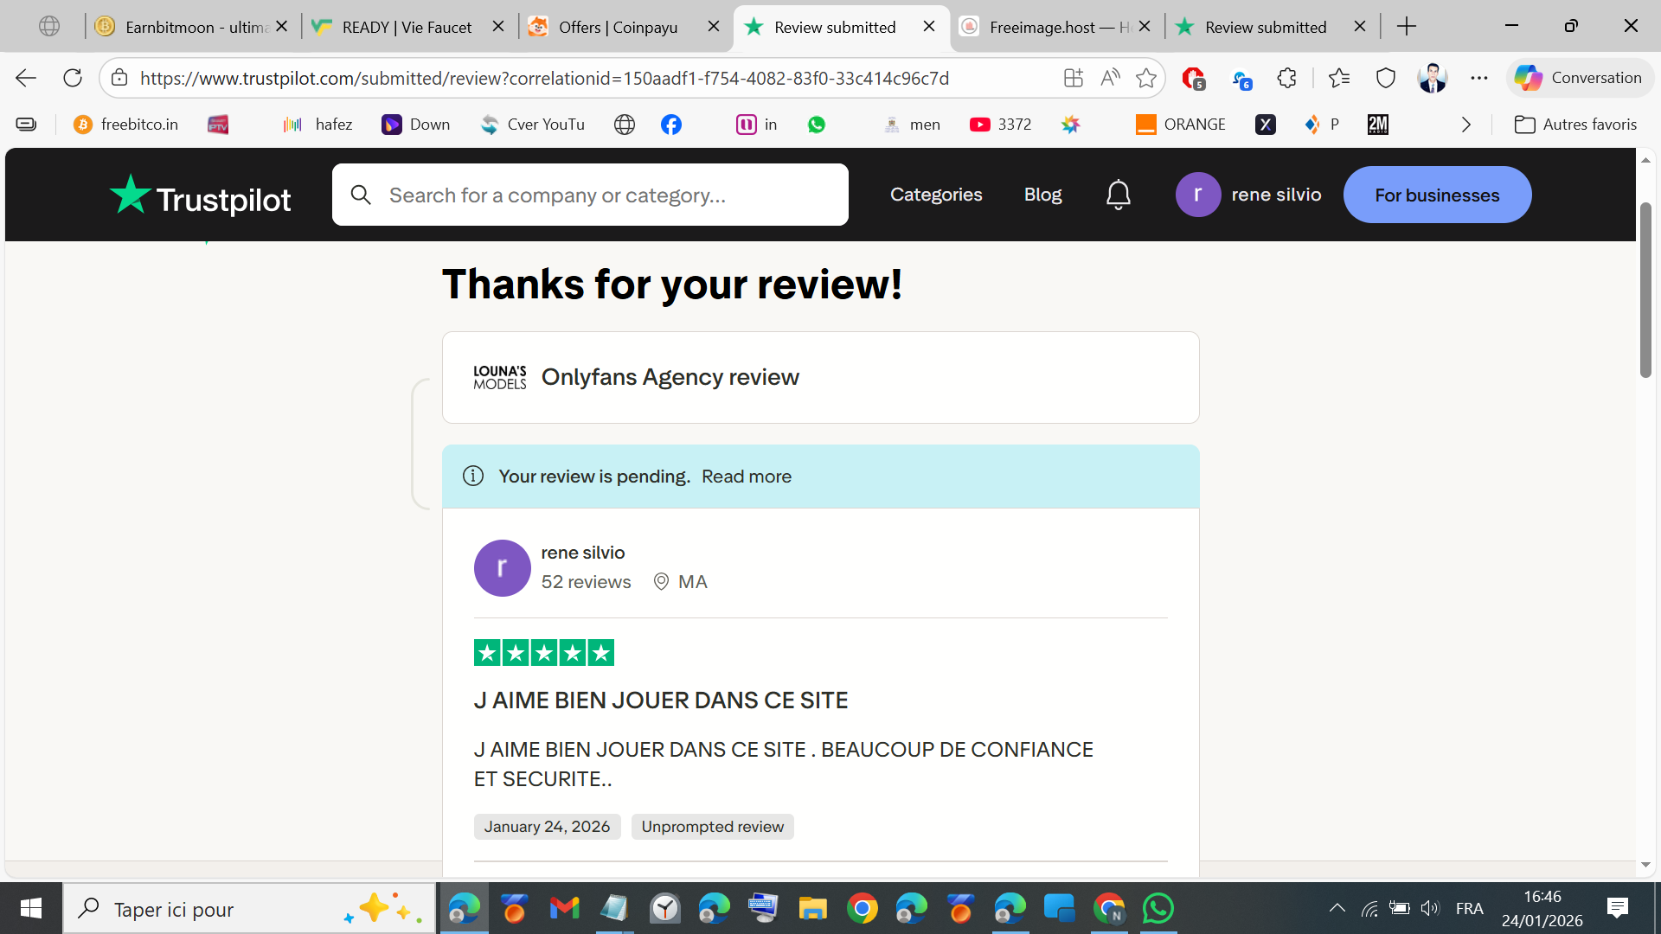Add page to favorites with star icon
1661x934 pixels.
(1146, 78)
